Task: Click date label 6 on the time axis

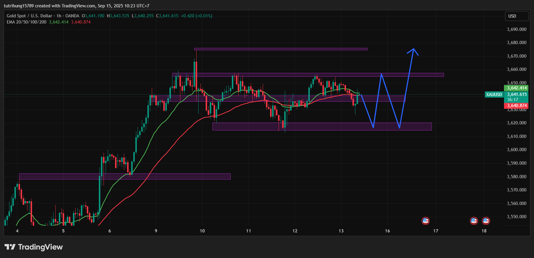Action: 110,231
